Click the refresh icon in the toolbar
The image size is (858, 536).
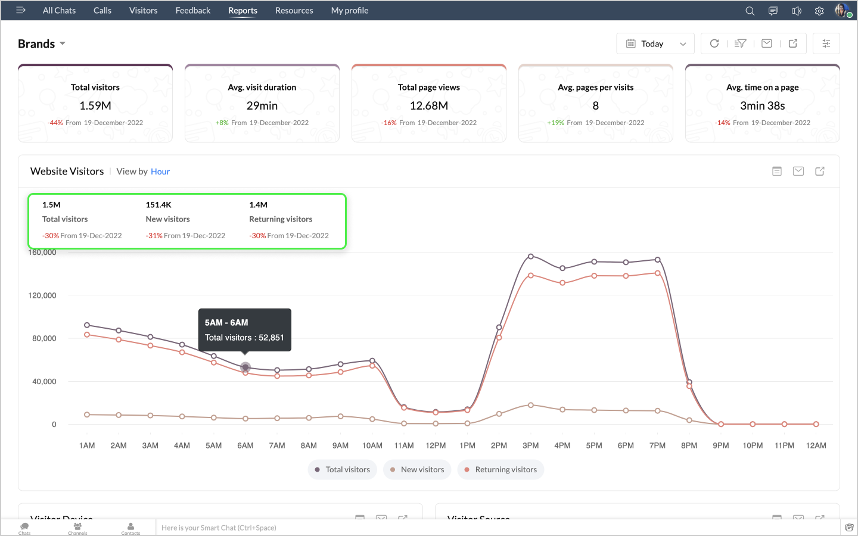coord(714,43)
